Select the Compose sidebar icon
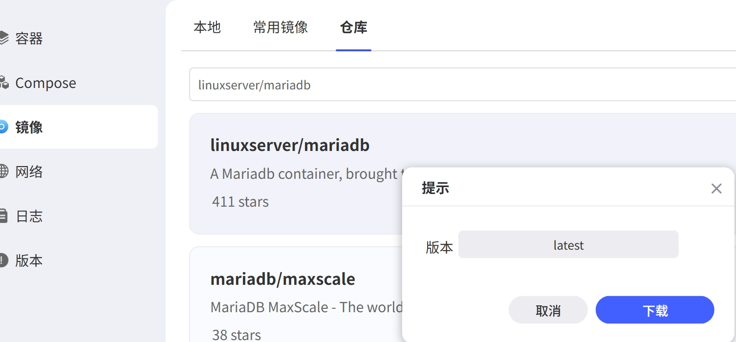Screen dimensions: 736x342 pyautogui.click(x=4, y=83)
